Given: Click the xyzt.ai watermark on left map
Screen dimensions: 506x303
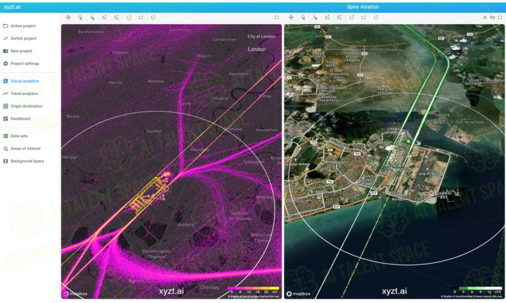Looking at the screenshot, I should (x=171, y=291).
